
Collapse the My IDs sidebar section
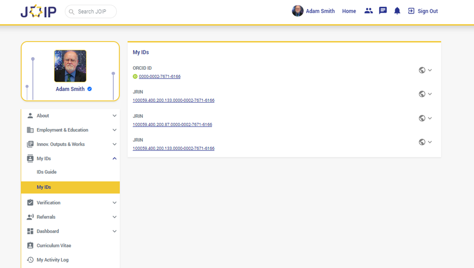click(114, 158)
